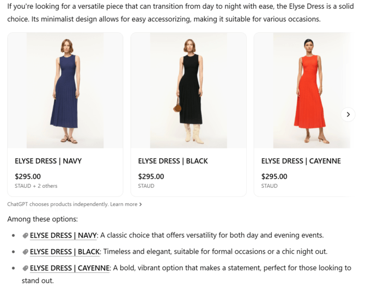Screen dimensions: 366x291
Task: Expand the chevron next to Learn more
Action: [x=141, y=204]
